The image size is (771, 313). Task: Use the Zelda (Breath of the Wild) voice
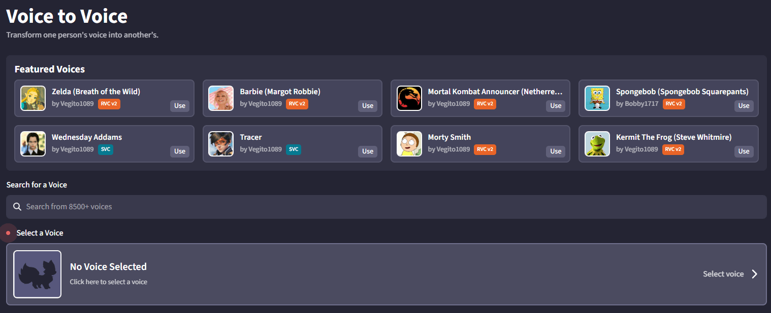[x=180, y=106]
